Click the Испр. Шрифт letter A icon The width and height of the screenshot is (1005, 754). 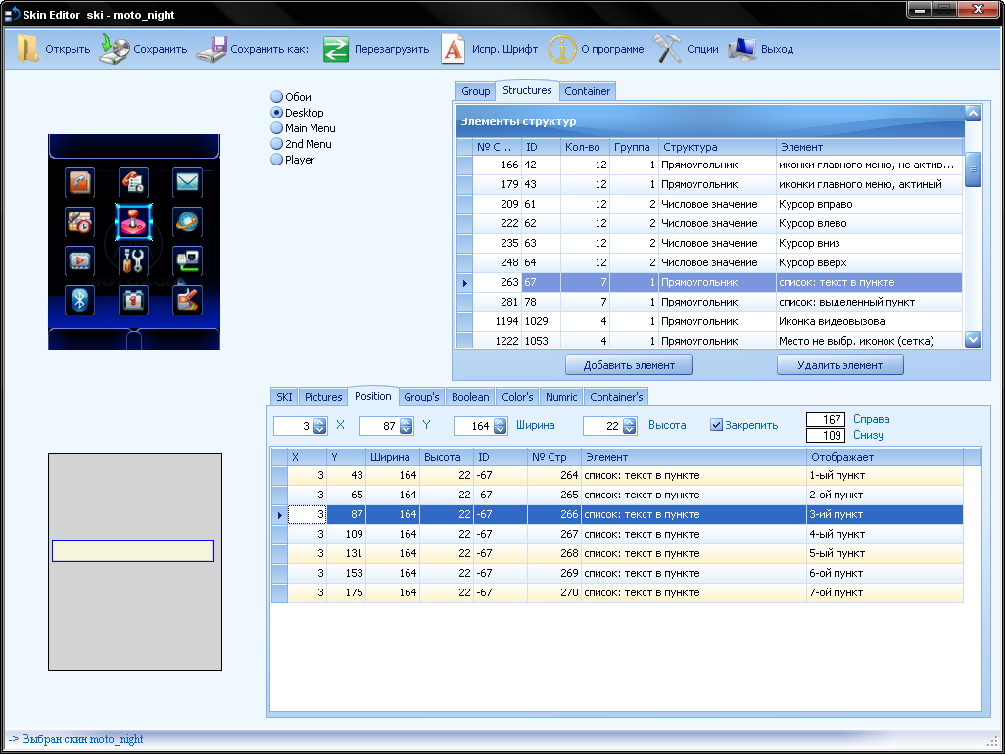click(x=454, y=49)
